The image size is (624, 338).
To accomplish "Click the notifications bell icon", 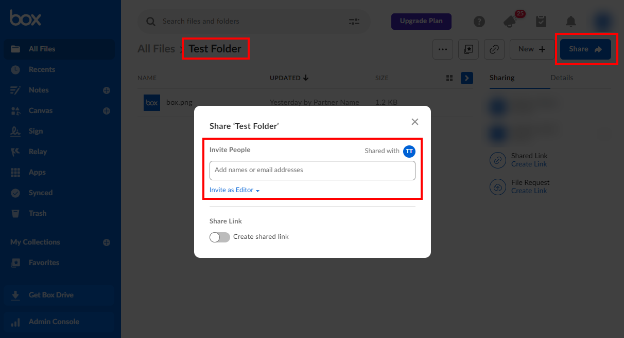I will click(x=571, y=22).
